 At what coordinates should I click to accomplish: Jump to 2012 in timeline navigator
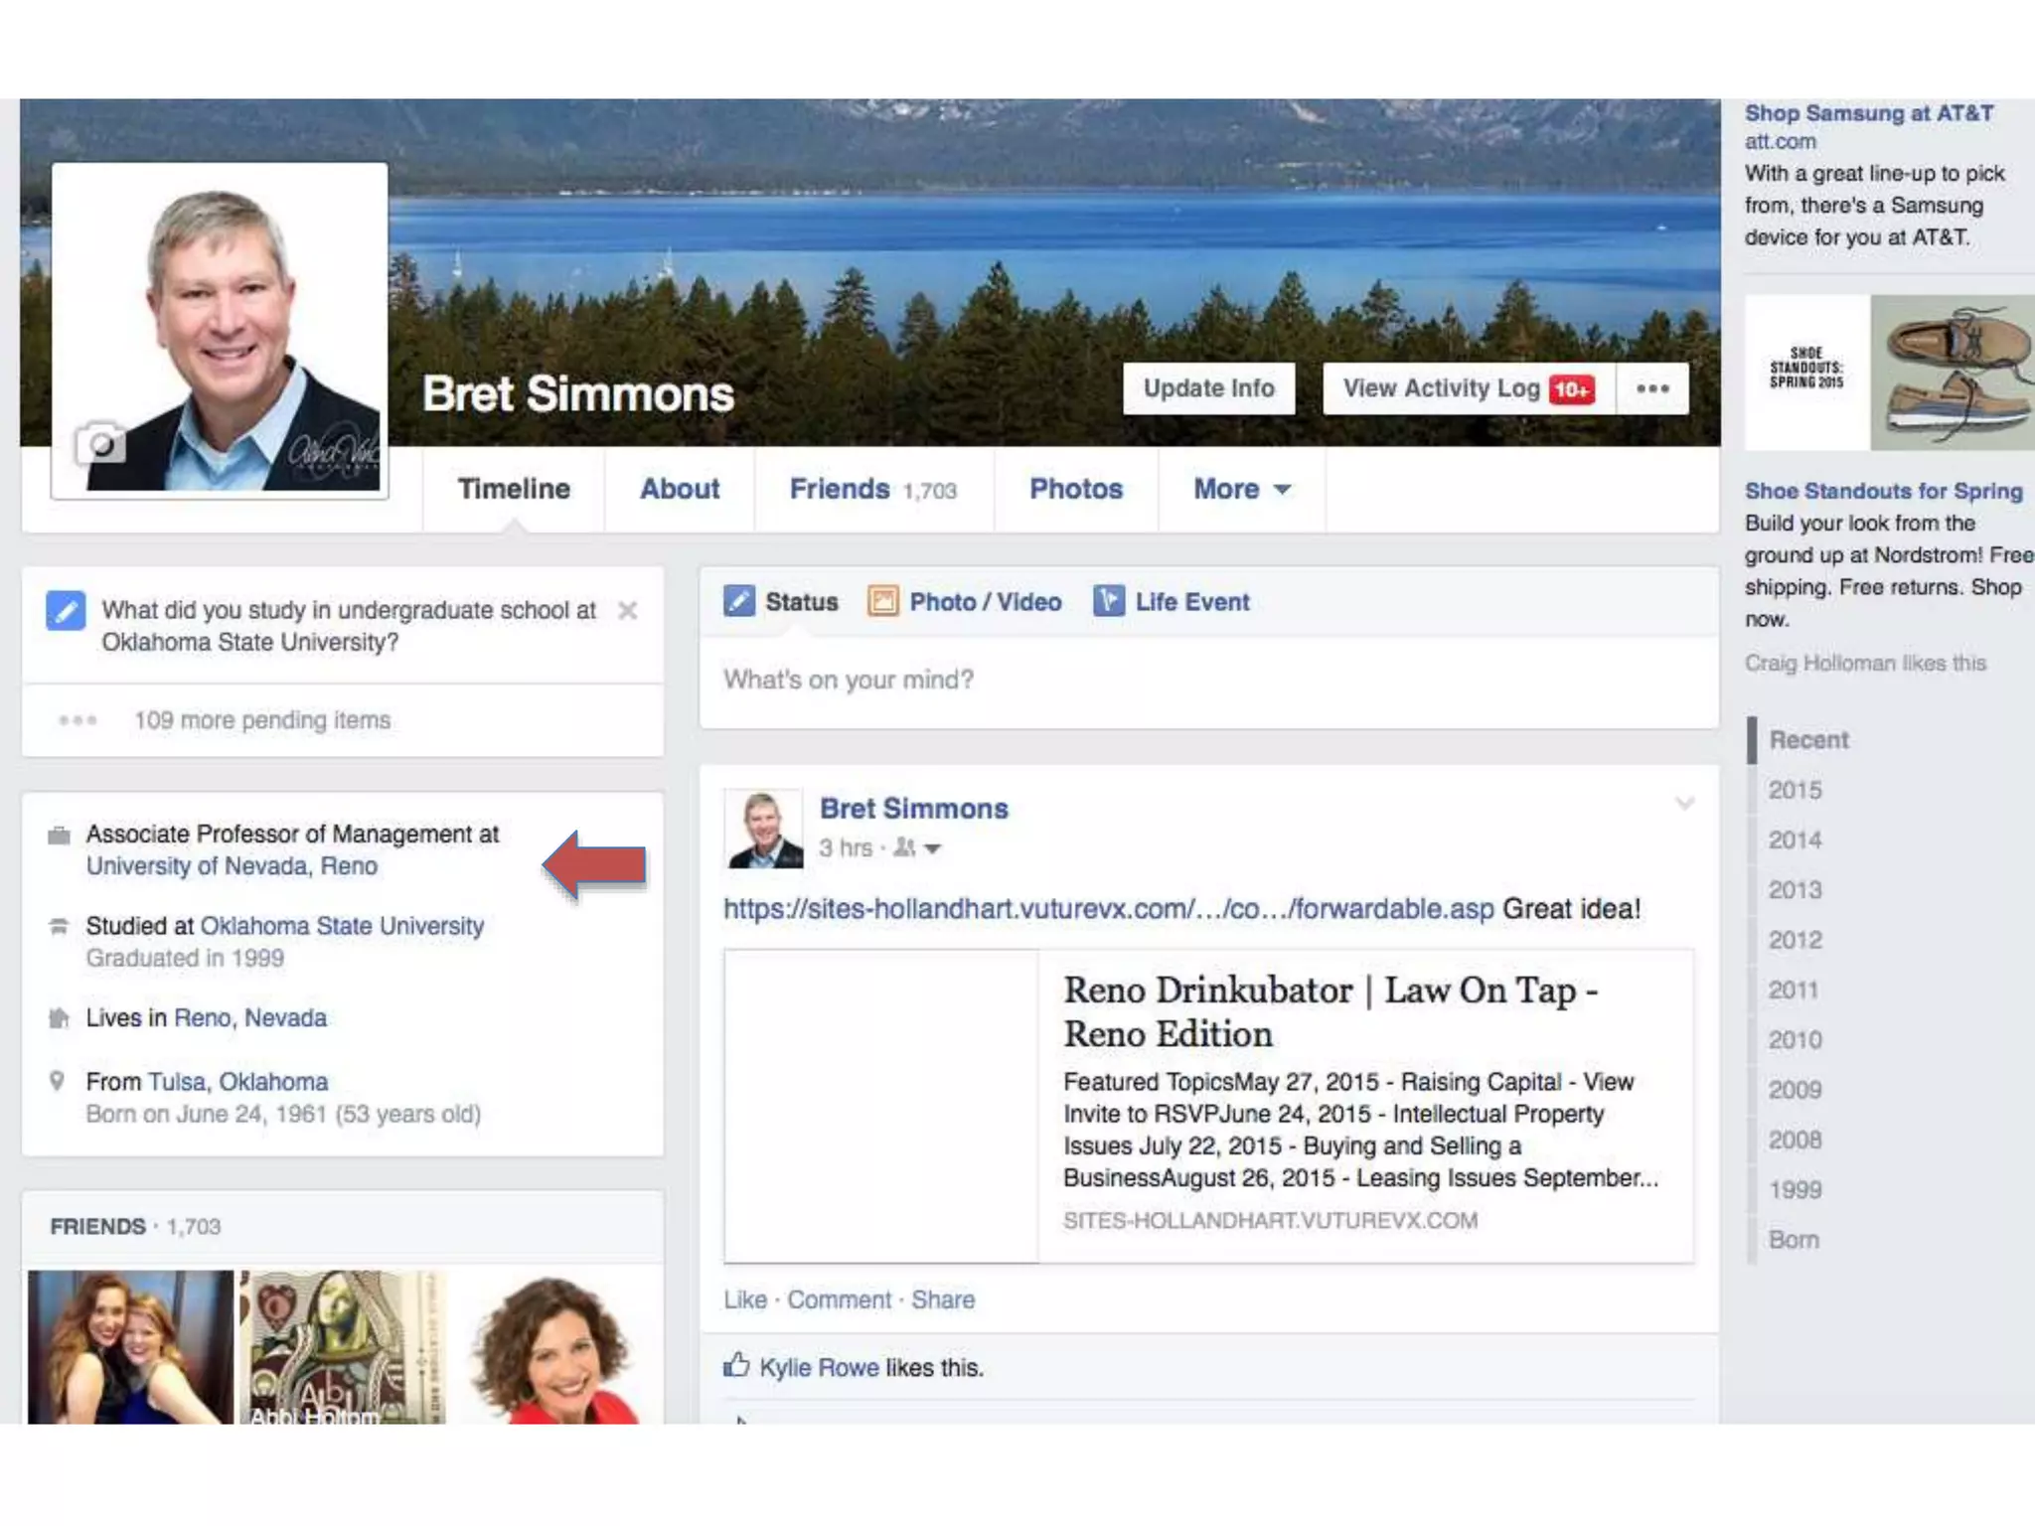point(1795,940)
